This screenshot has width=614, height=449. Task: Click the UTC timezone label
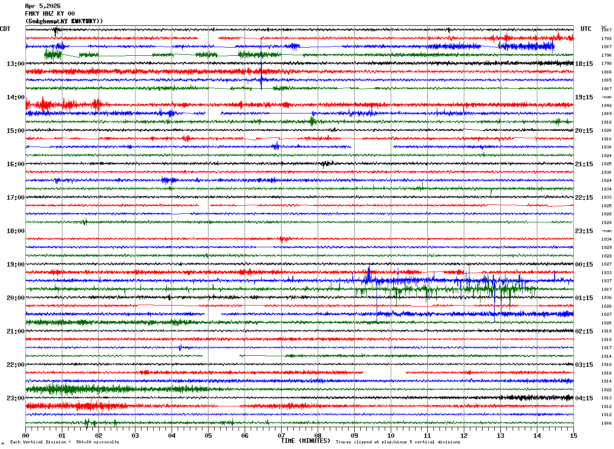586,29
